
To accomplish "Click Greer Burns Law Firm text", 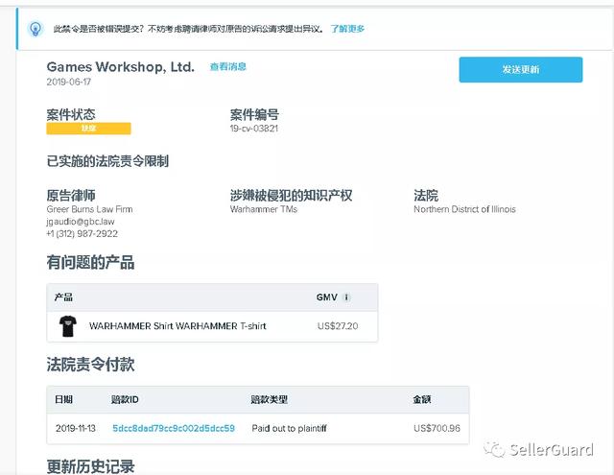I will point(89,209).
